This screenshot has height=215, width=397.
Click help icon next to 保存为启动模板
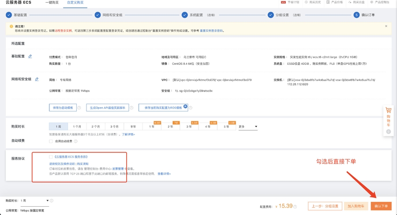[x=80, y=107]
